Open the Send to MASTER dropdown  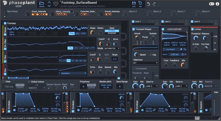pos(211,86)
